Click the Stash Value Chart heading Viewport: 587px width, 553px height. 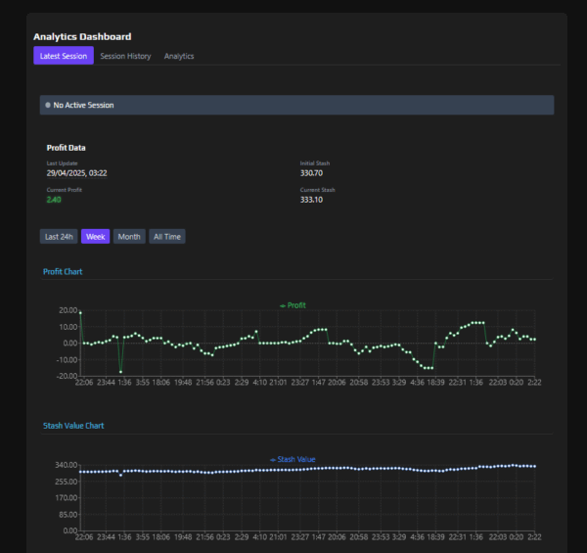pos(73,426)
